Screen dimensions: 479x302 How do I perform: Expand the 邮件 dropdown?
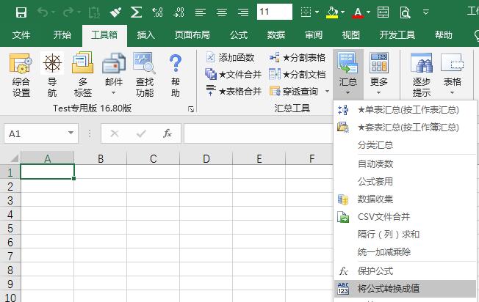coord(113,92)
